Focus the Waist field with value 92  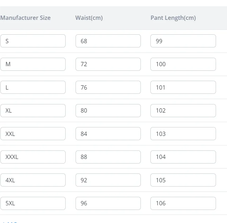coord(108,180)
